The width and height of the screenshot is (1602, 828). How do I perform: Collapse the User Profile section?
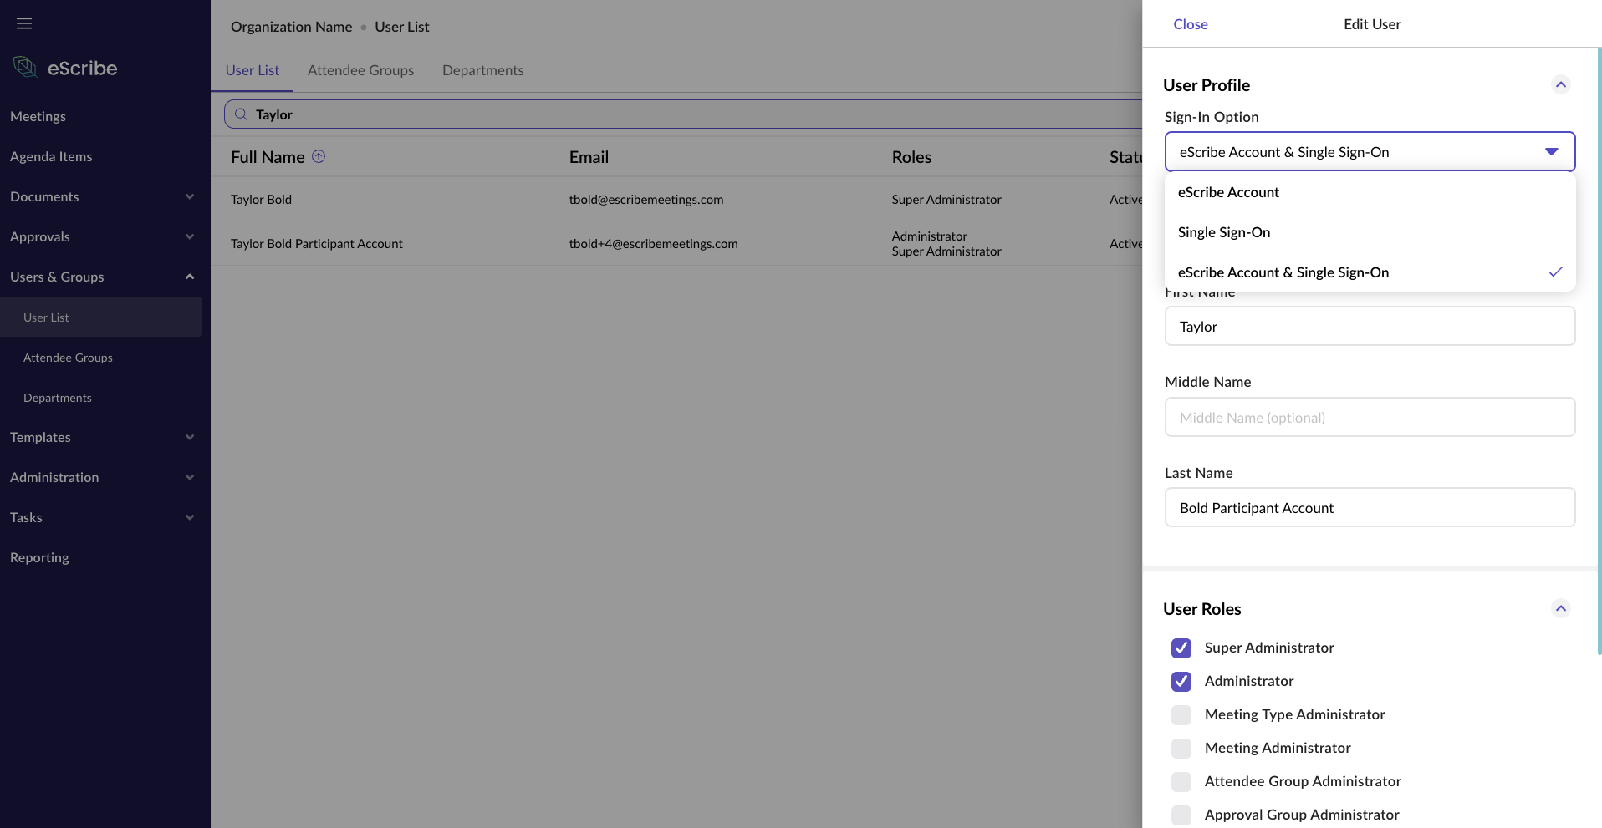click(1560, 84)
